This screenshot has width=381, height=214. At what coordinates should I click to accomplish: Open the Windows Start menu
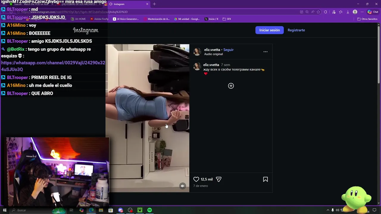point(4,210)
